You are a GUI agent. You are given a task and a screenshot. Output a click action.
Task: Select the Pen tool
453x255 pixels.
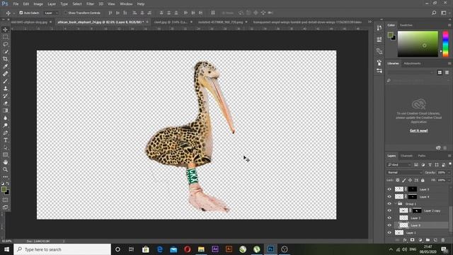[x=5, y=132]
